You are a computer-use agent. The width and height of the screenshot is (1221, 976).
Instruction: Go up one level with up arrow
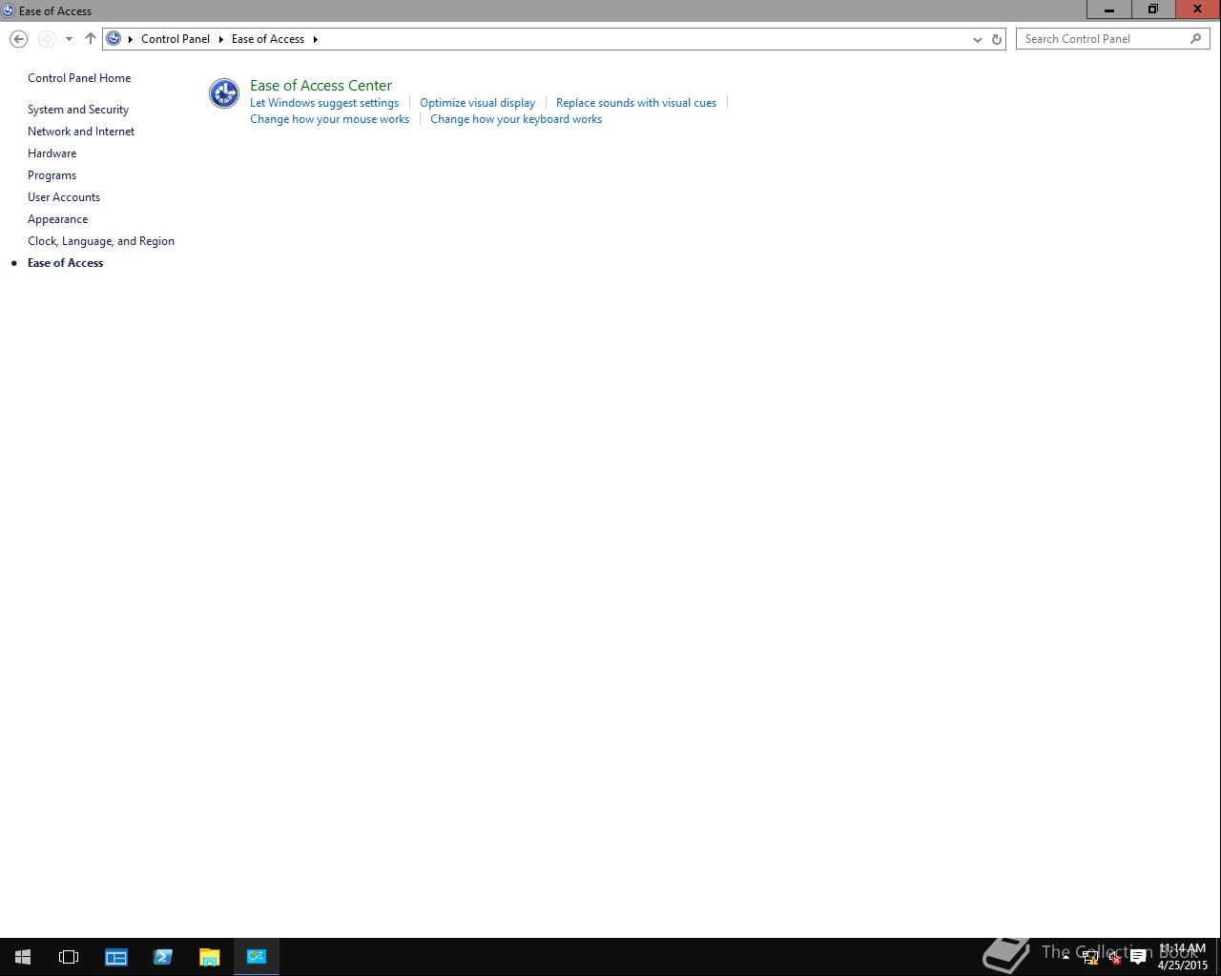[x=91, y=39]
